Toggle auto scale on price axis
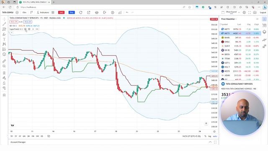This screenshot has height=151, width=268. click(215, 136)
